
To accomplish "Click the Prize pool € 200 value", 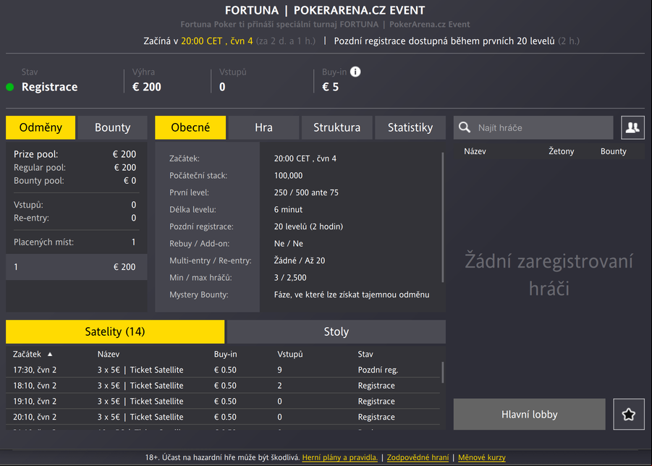I will pyautogui.click(x=124, y=154).
